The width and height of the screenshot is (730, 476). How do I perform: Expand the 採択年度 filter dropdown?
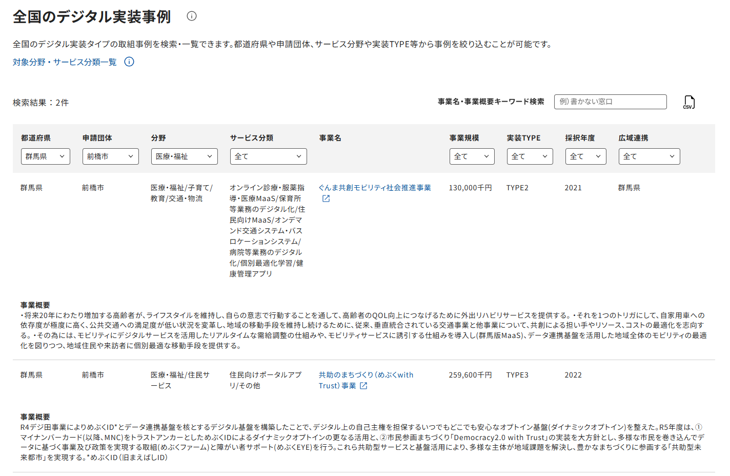tap(585, 156)
